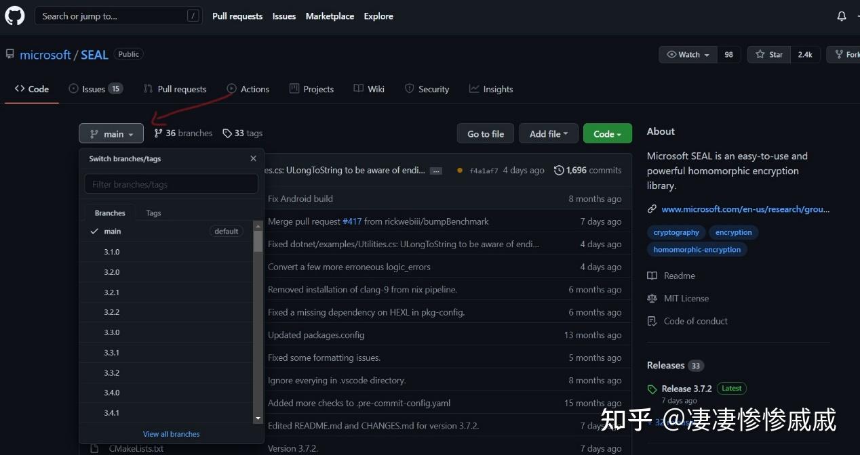Select the main branch marked with checkmark
Screen dimensions: 860x455
click(x=113, y=231)
